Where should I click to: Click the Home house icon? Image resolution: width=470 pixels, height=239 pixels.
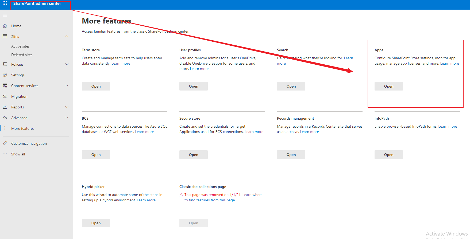[5, 26]
